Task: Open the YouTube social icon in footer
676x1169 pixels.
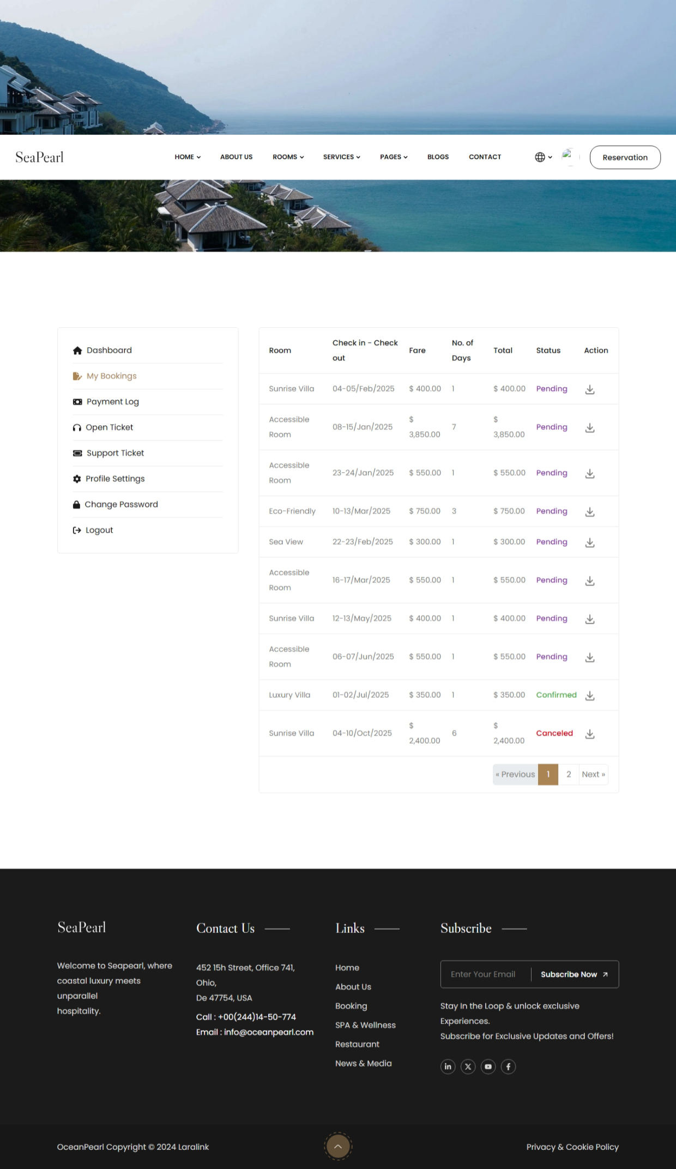Action: [x=488, y=1066]
